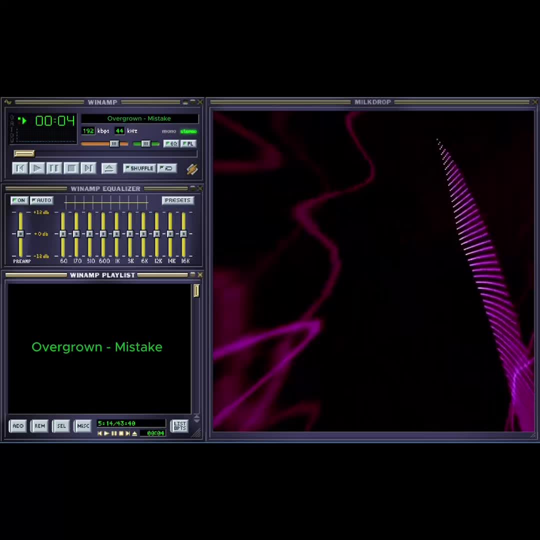Toggle the equalizer ON button
Image resolution: width=540 pixels, height=540 pixels.
[19, 200]
